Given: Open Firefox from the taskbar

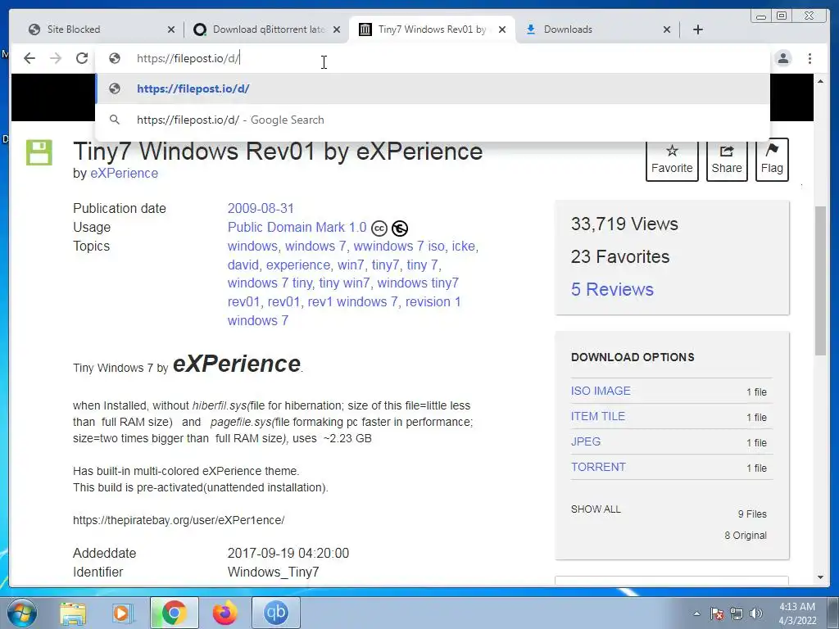Looking at the screenshot, I should [x=224, y=613].
